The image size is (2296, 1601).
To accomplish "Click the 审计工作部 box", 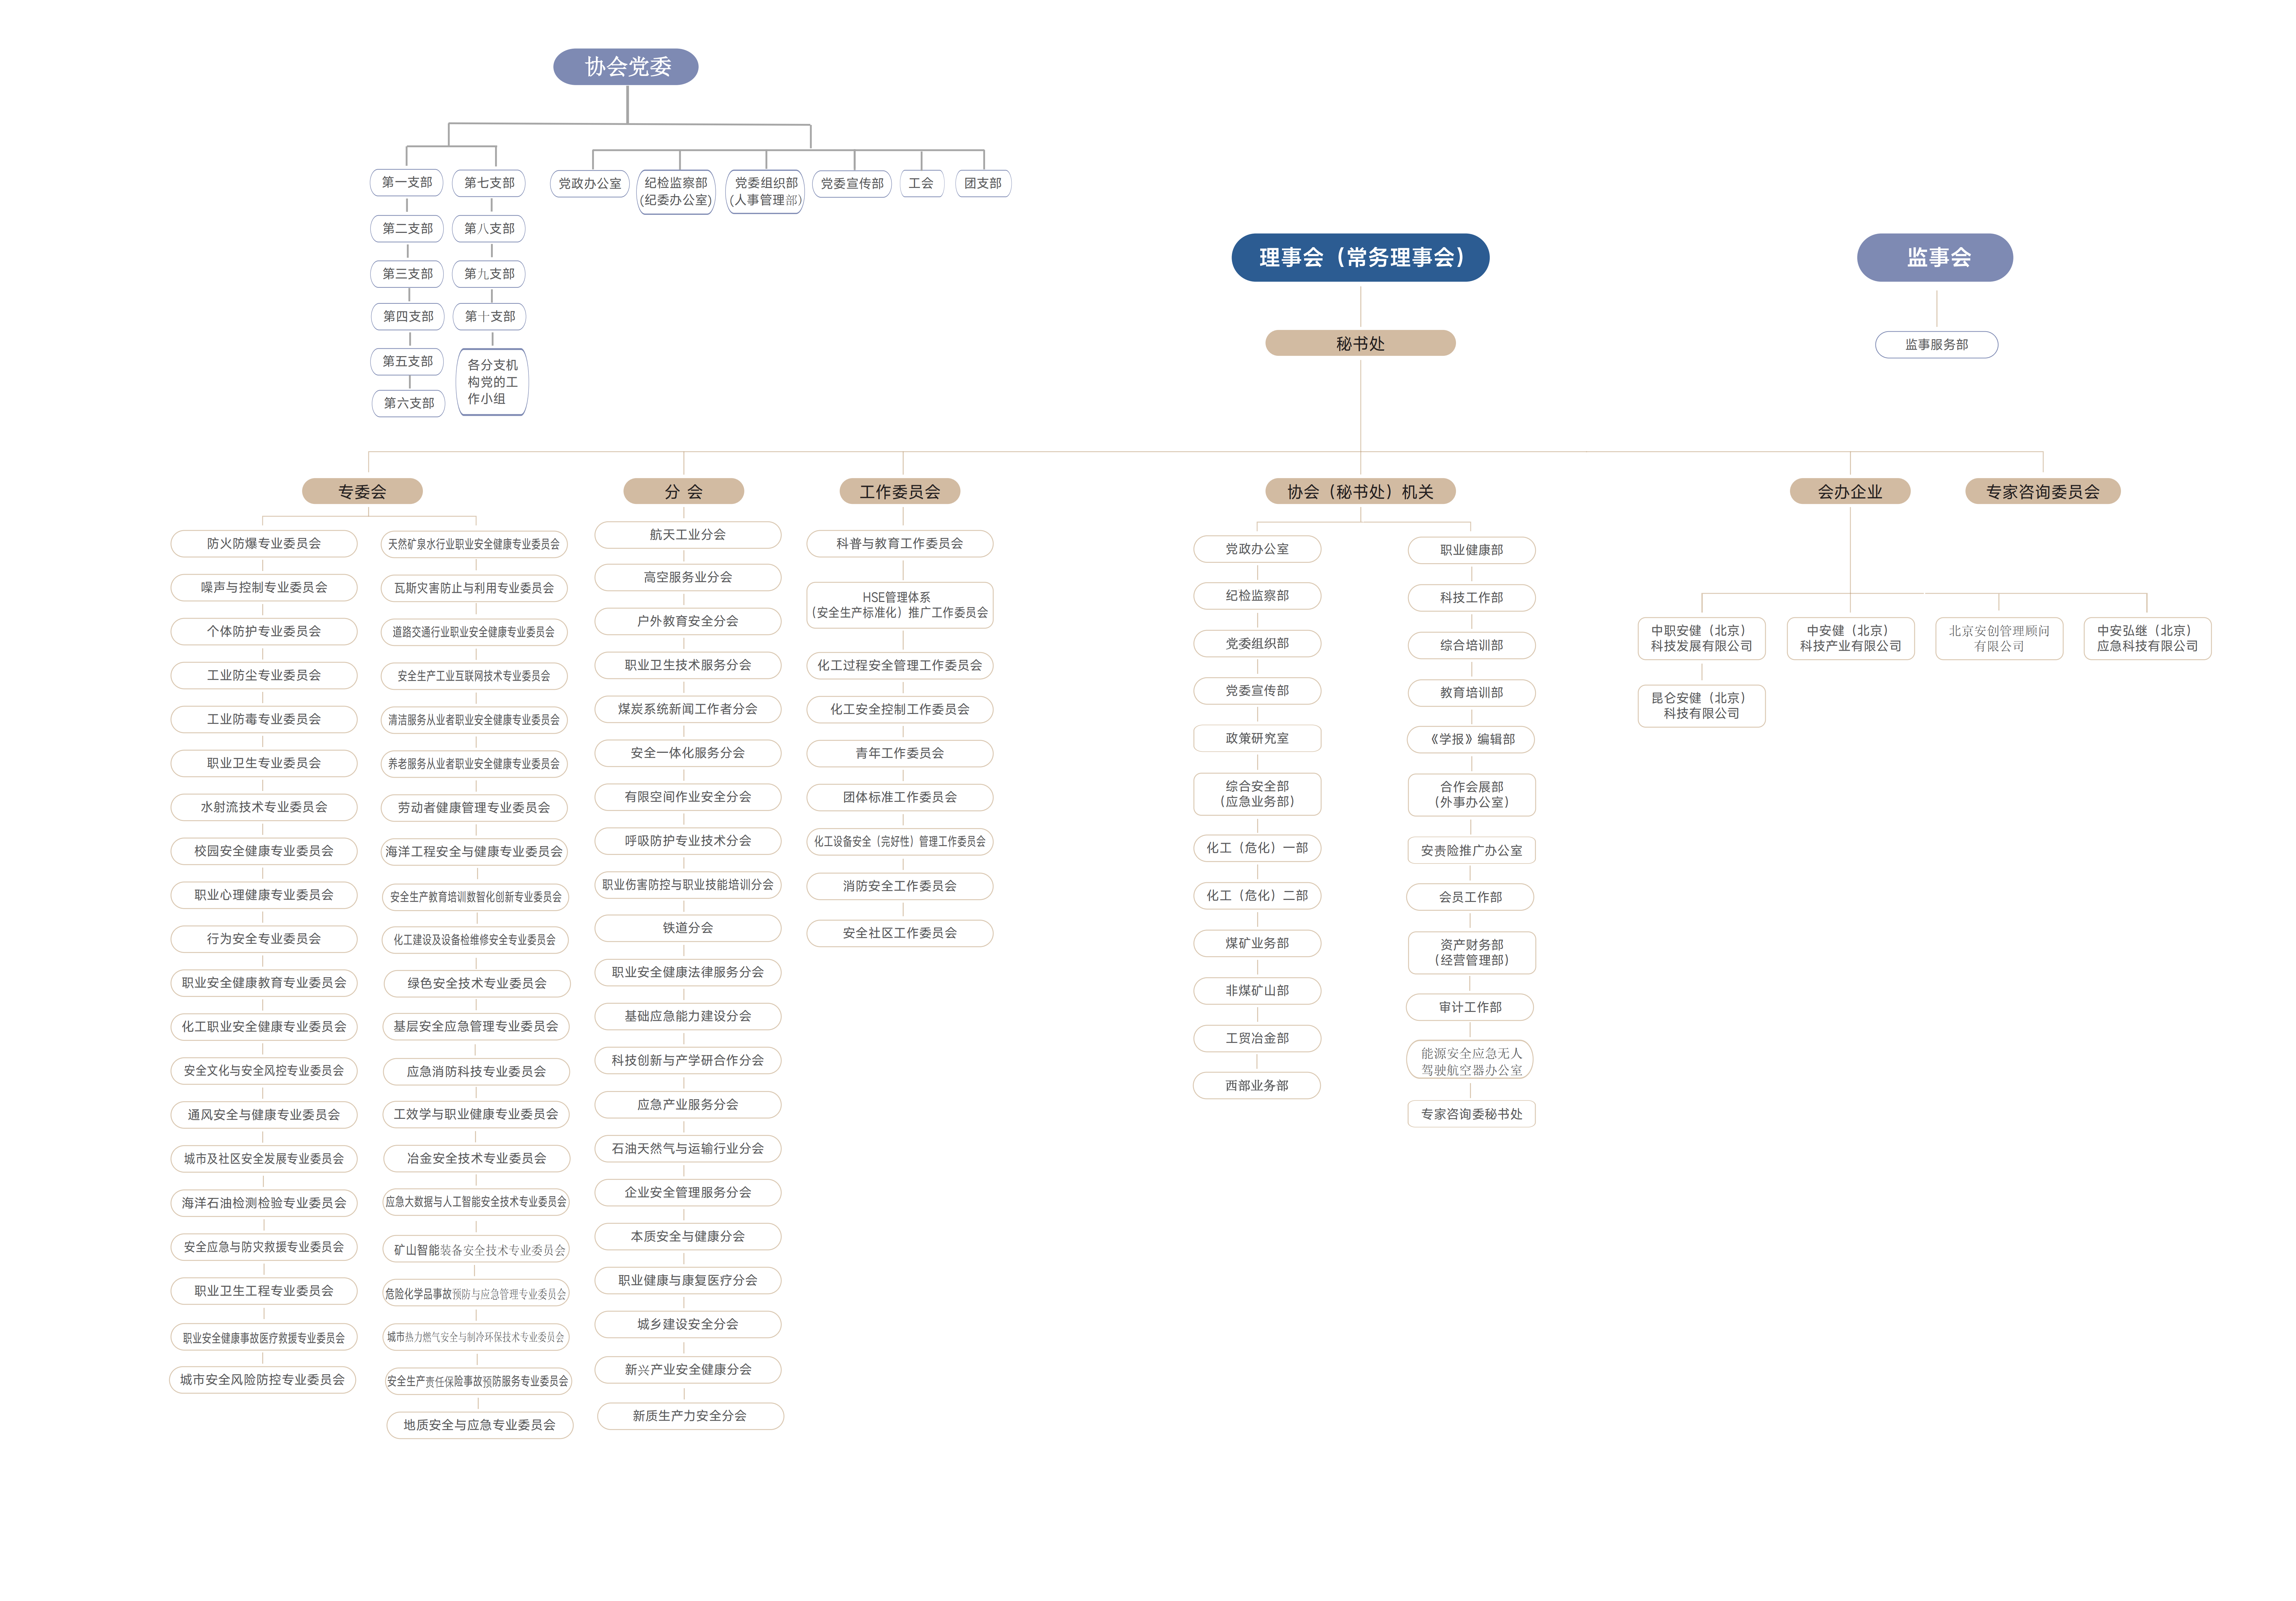I will click(1470, 1007).
